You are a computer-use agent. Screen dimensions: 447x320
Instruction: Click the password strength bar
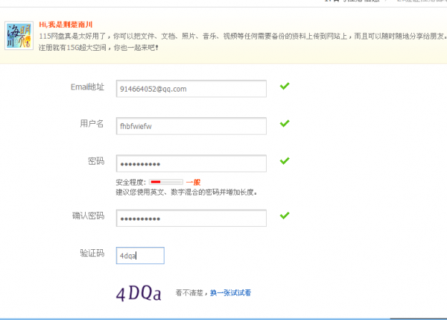click(x=166, y=182)
